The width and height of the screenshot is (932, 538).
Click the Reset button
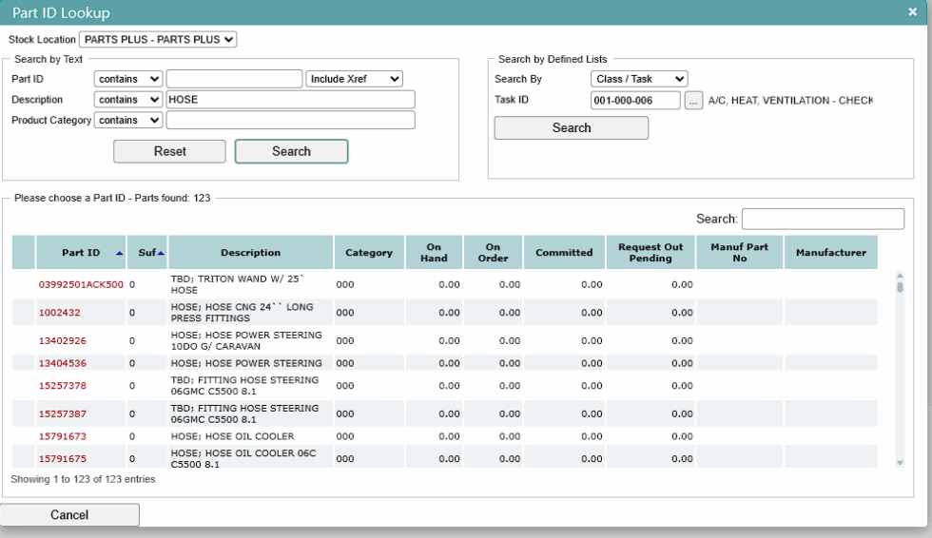tap(169, 151)
